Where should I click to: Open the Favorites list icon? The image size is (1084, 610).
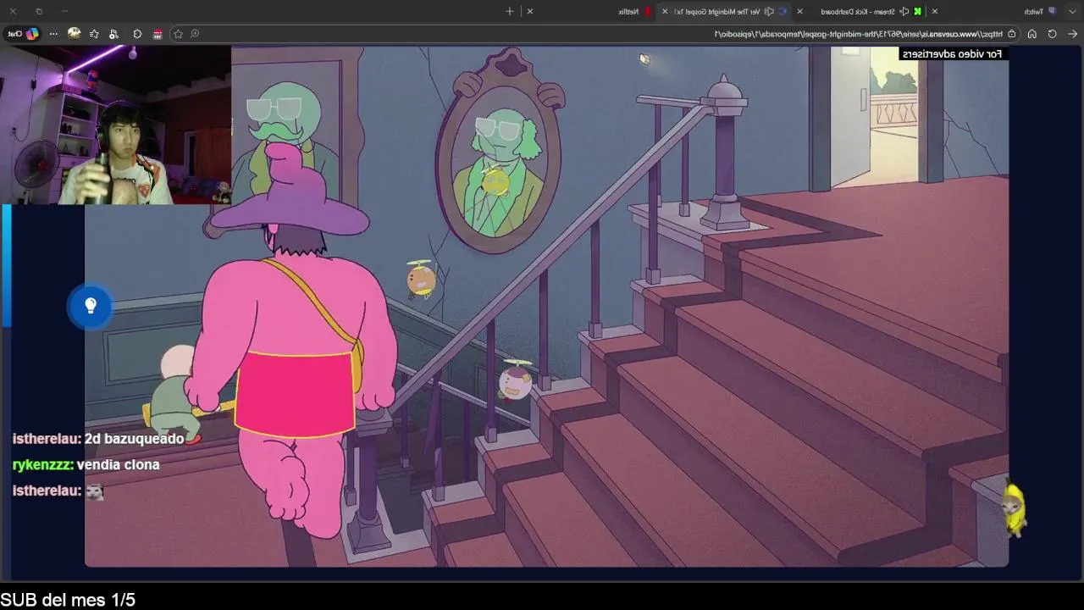(x=94, y=34)
